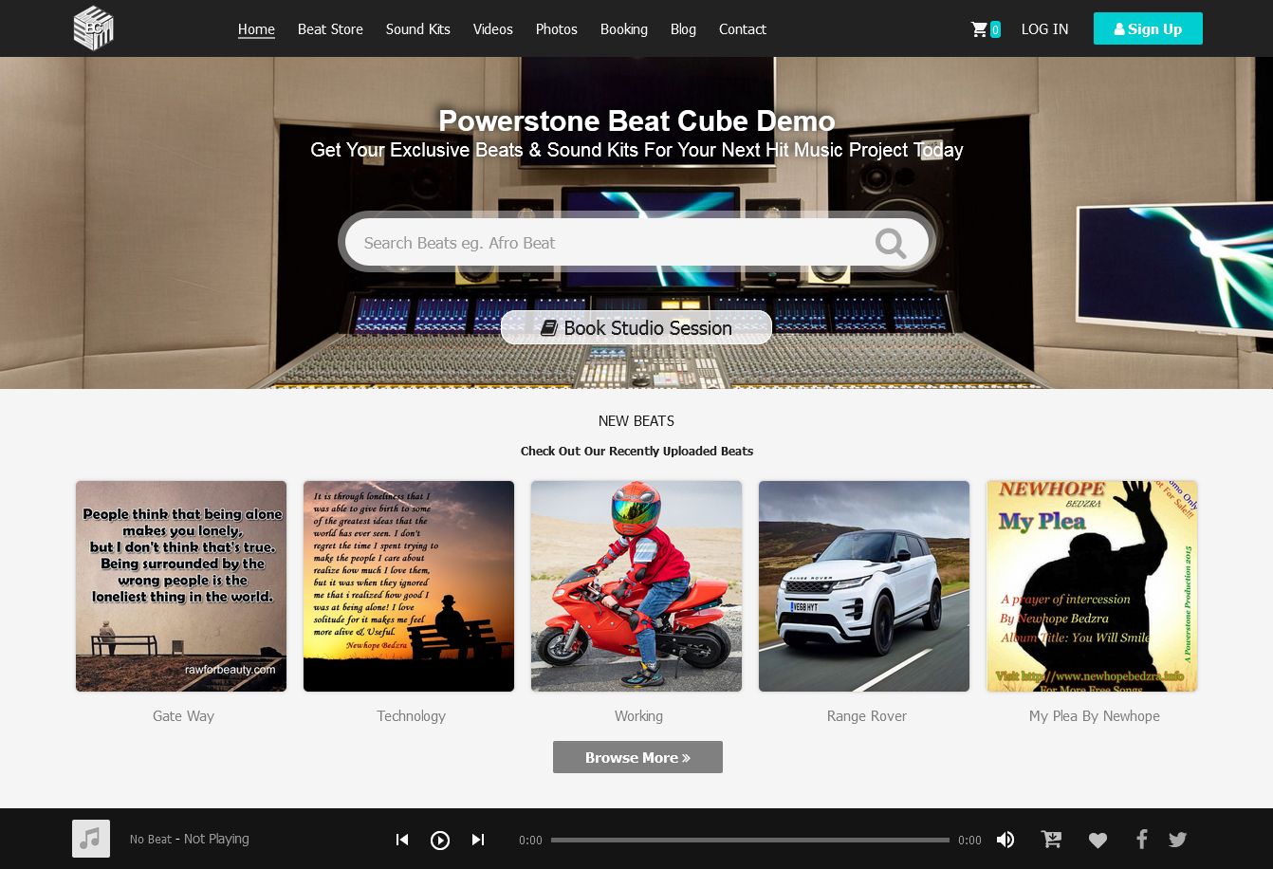1273x869 pixels.
Task: Click the Powerstone Beat Cube Demo heading
Action: [636, 120]
